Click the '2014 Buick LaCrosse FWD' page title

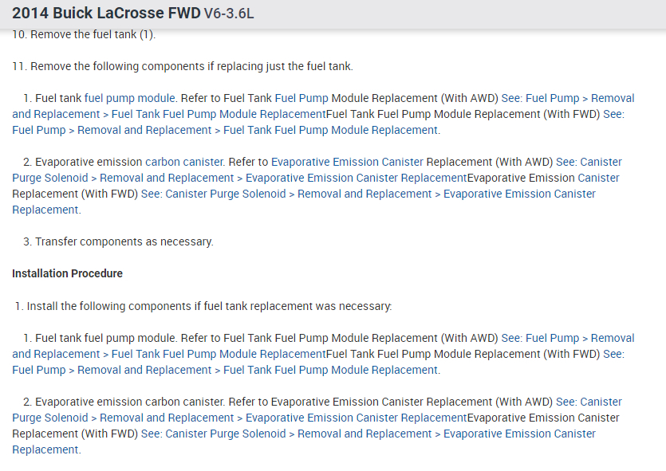[106, 14]
